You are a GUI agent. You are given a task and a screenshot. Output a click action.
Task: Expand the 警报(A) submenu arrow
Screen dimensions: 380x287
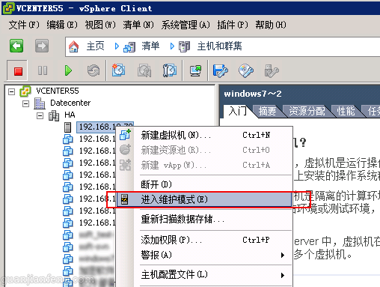click(283, 256)
